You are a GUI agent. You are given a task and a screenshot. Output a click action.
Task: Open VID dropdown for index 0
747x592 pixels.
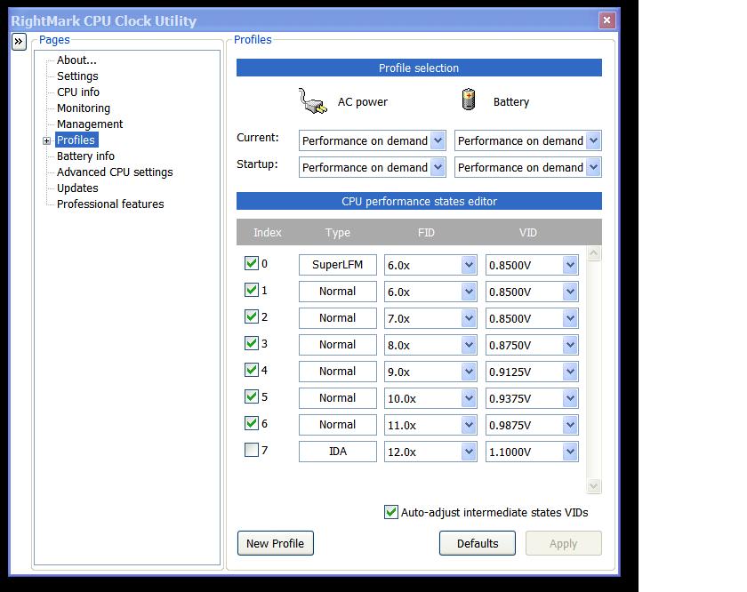[570, 265]
